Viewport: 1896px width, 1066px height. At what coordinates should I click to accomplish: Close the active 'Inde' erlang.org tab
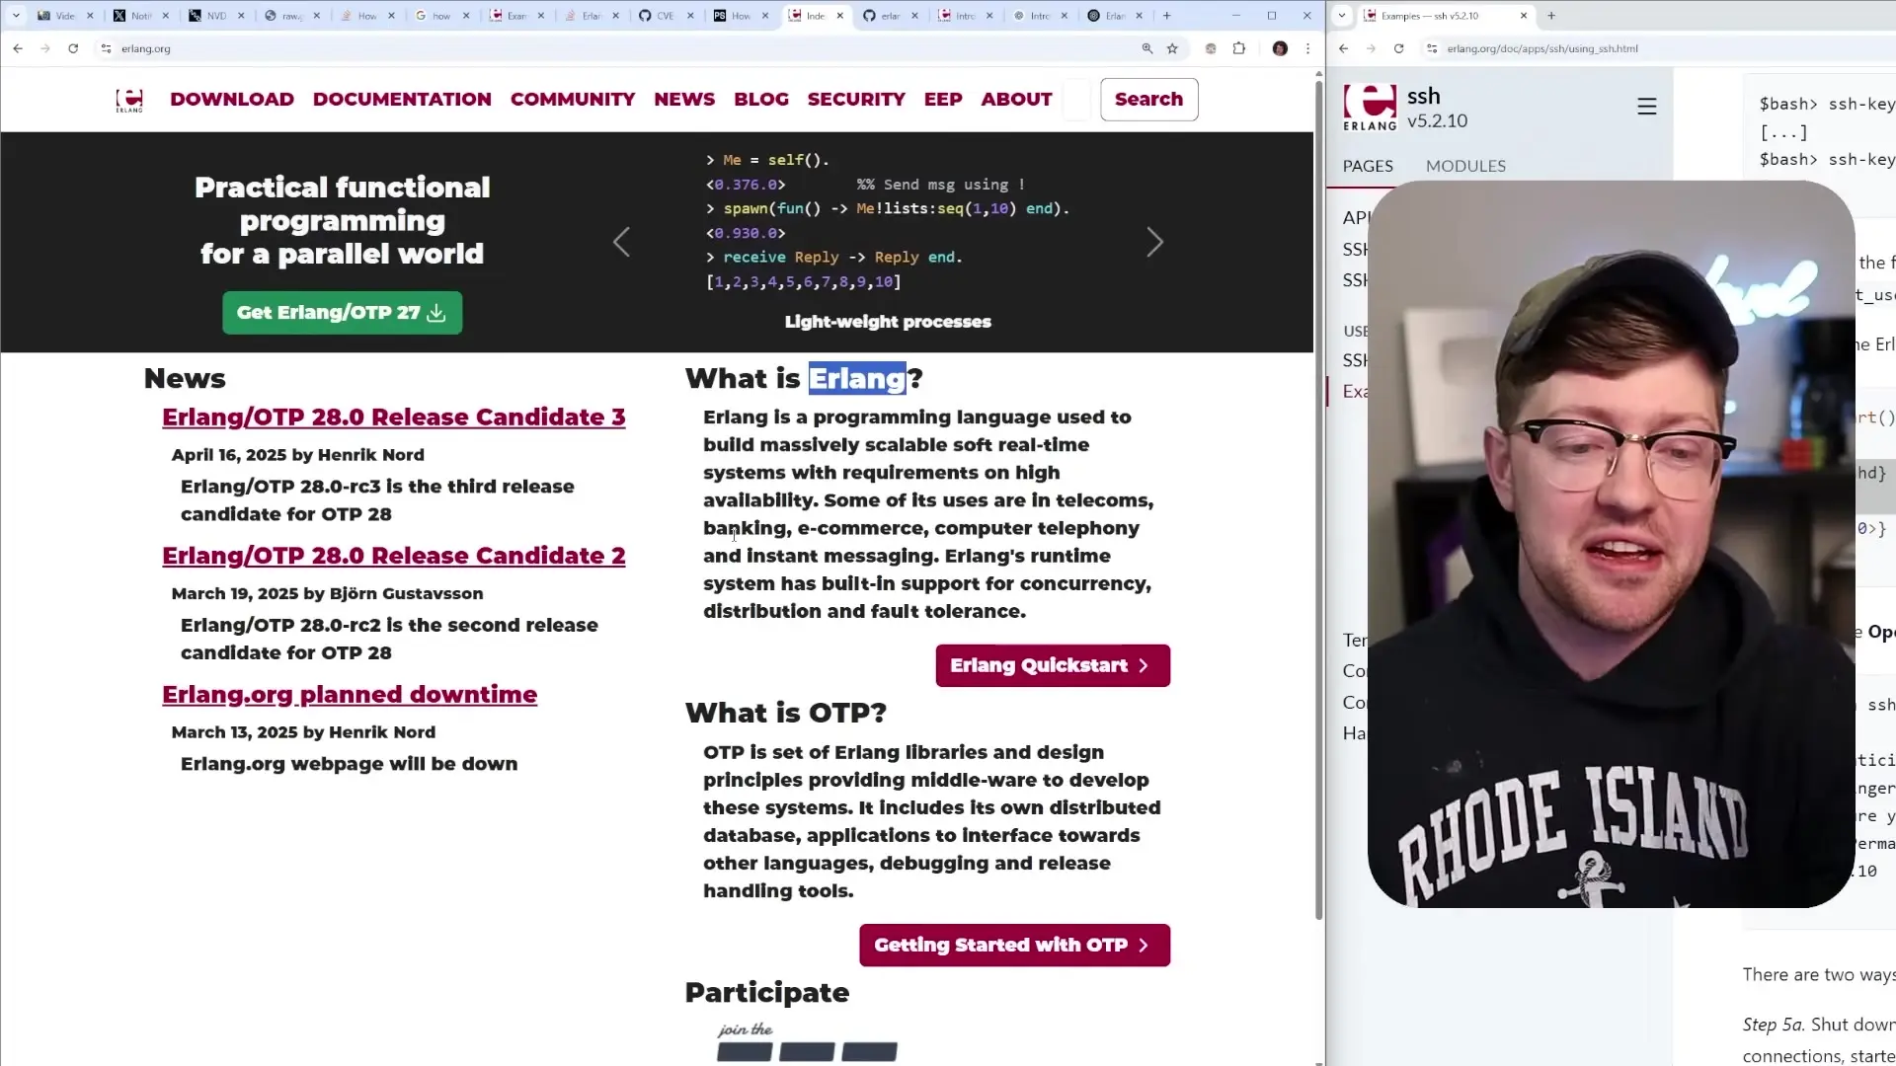840,16
